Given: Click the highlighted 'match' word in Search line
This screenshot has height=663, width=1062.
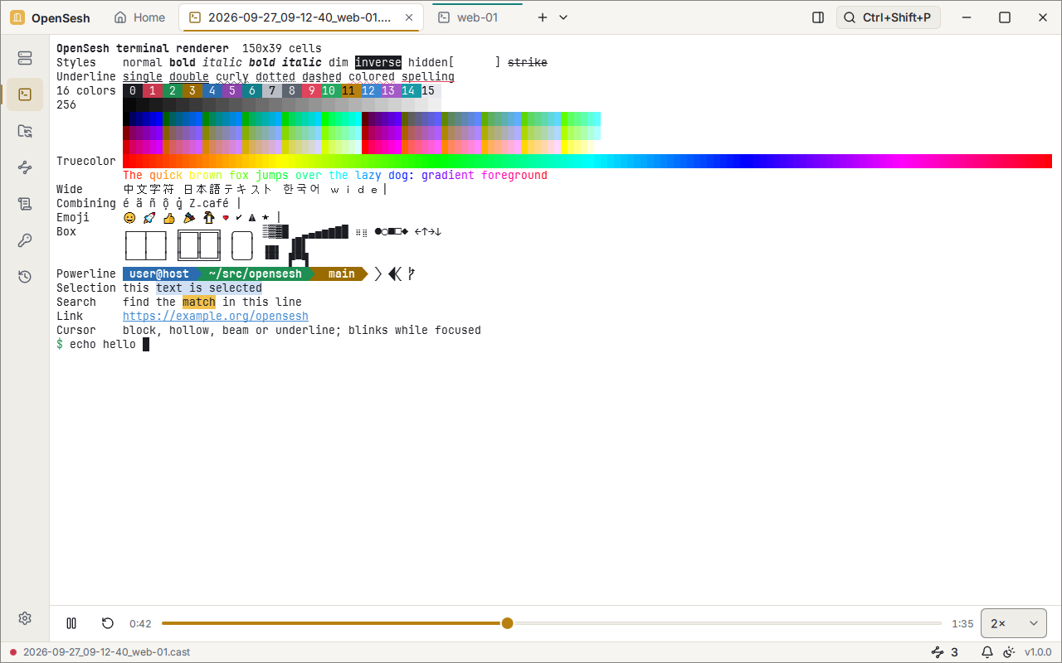Looking at the screenshot, I should coord(199,302).
